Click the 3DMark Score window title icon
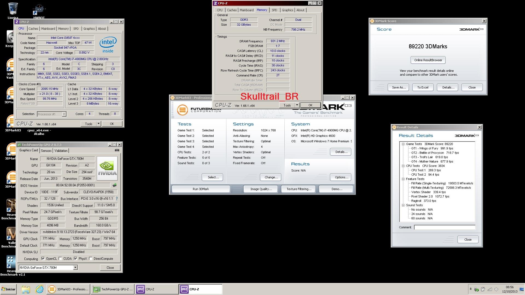This screenshot has width=525, height=295. coord(372,21)
